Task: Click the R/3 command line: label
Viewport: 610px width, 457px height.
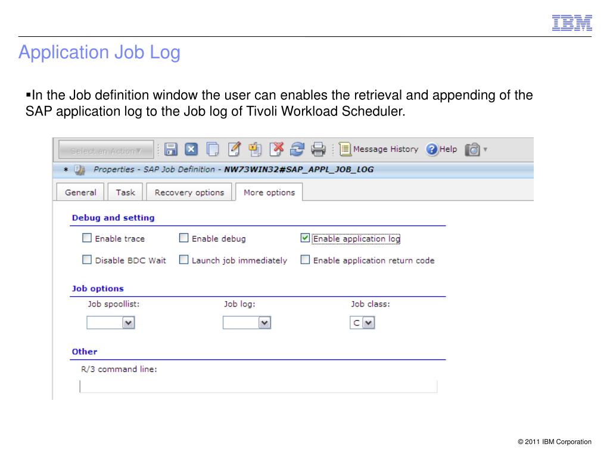Action: coord(119,369)
